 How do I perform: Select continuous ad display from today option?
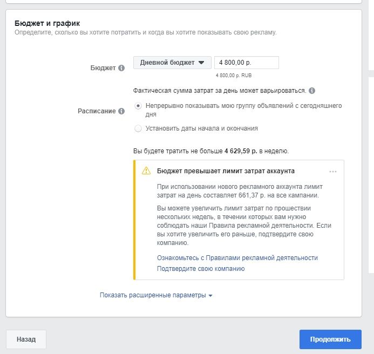click(x=138, y=106)
